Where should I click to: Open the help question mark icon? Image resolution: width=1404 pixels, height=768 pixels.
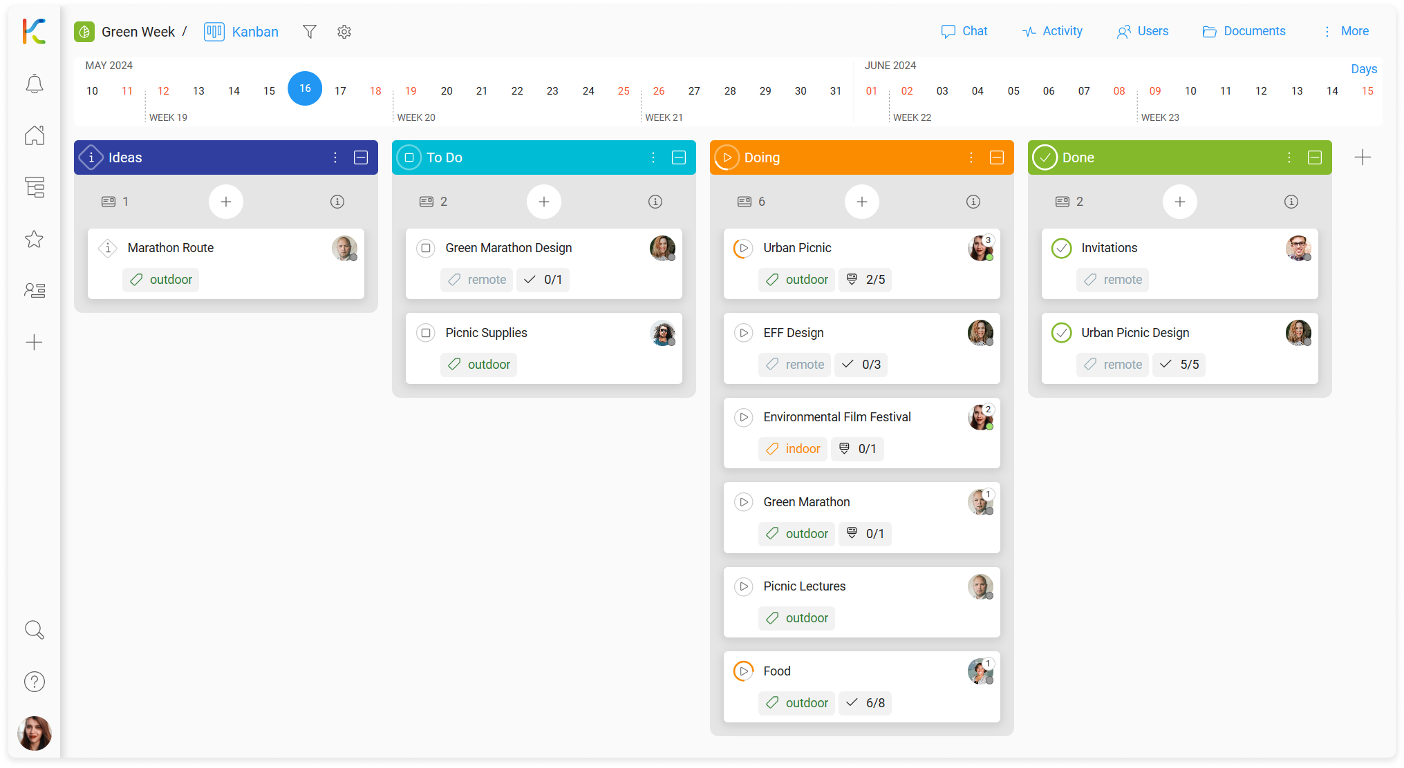[35, 682]
